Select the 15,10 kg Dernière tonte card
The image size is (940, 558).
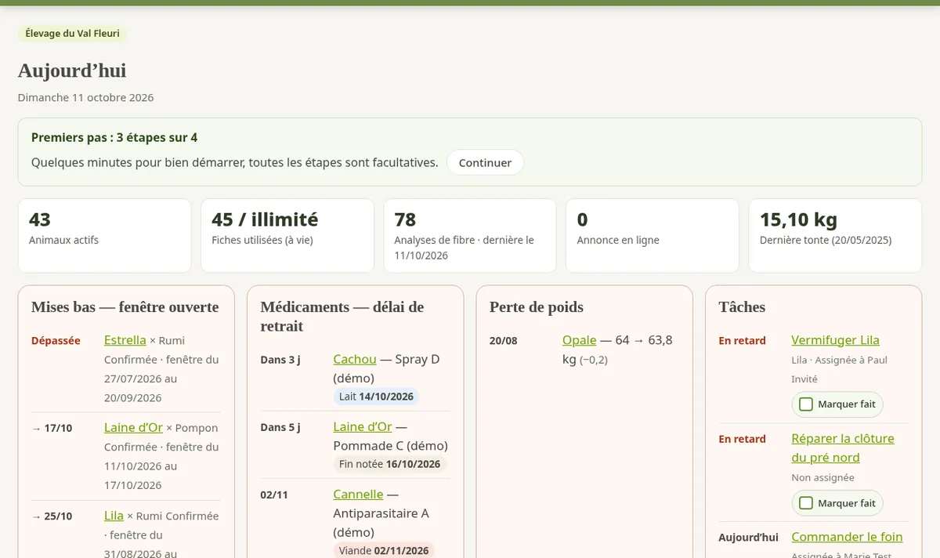click(x=835, y=235)
